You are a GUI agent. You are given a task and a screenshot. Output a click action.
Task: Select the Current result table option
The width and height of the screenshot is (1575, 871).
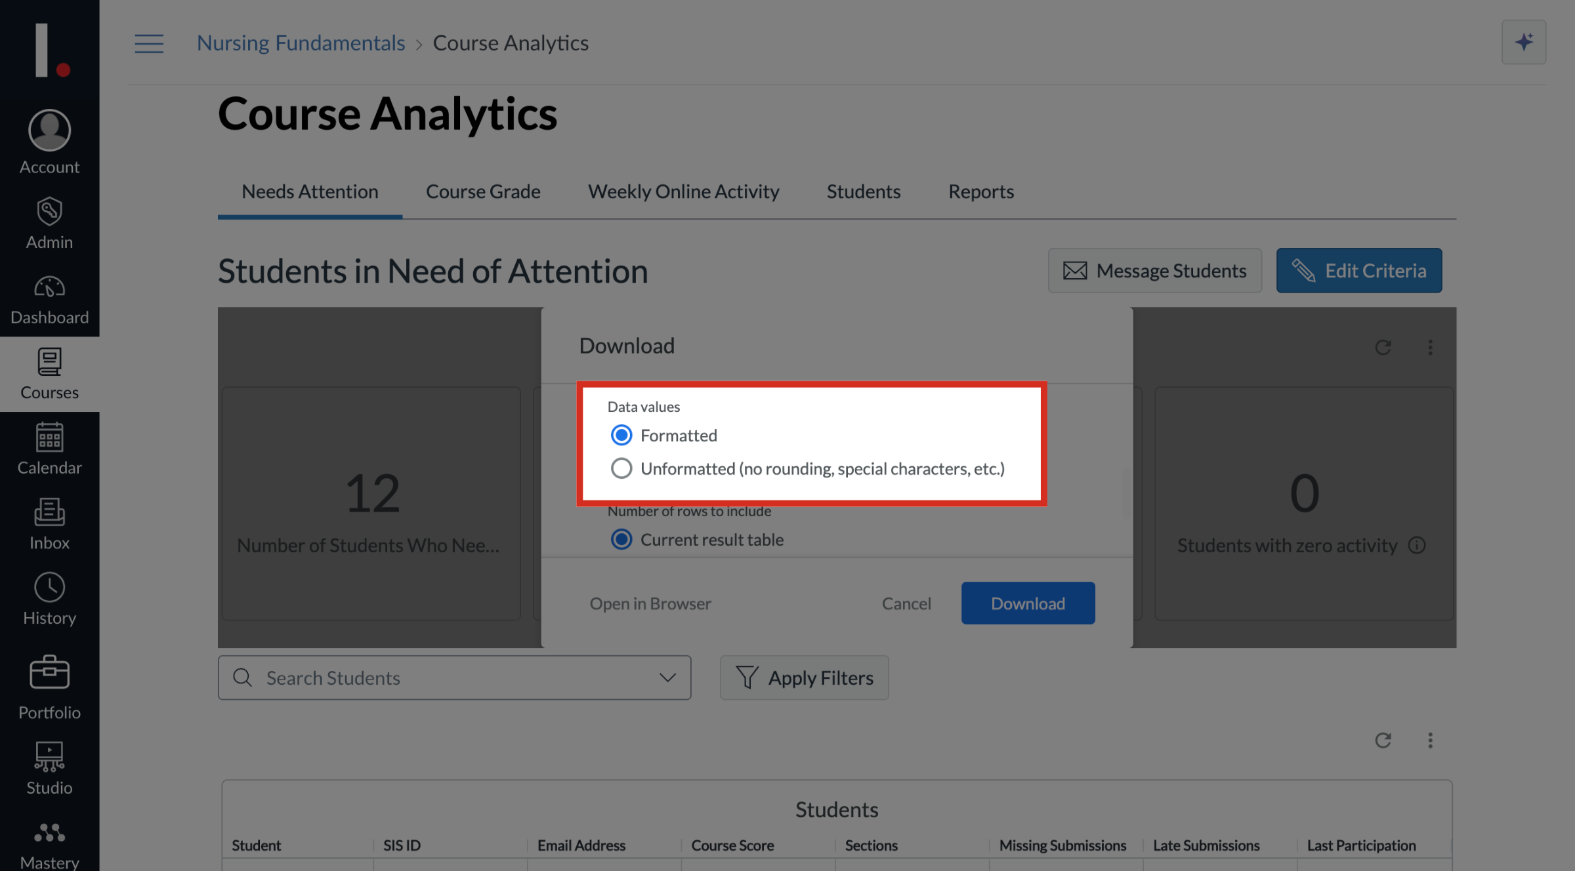point(621,539)
